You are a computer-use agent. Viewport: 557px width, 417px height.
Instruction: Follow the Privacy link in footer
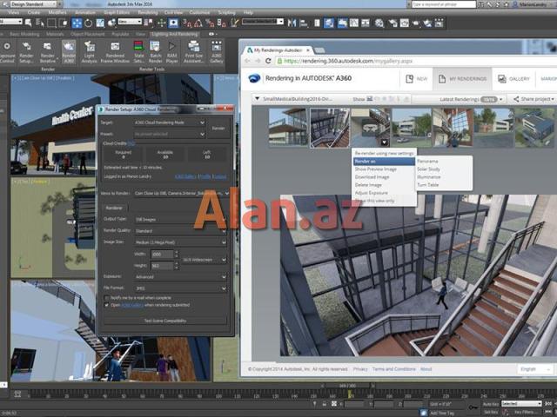coord(360,369)
